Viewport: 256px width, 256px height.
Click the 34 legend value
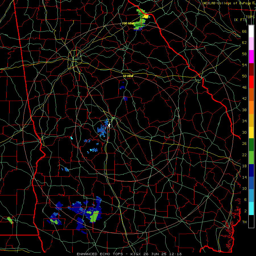click(244, 121)
